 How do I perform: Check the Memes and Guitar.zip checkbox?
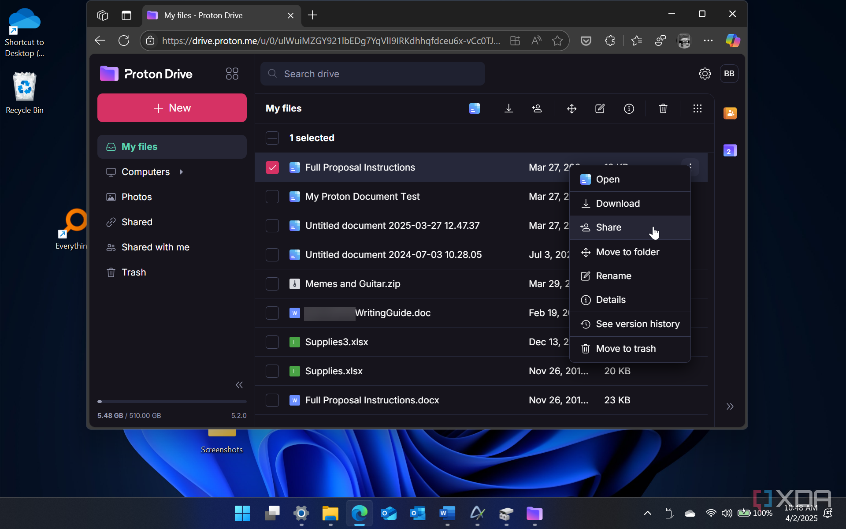coord(272,284)
